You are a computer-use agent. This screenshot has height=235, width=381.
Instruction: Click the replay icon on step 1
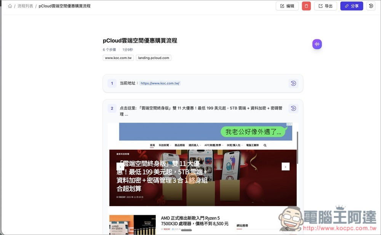pyautogui.click(x=293, y=83)
